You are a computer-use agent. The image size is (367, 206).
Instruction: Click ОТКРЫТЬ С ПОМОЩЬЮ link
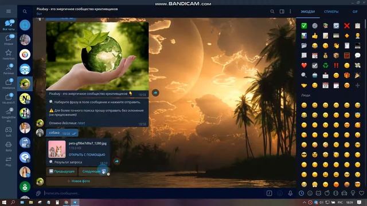87,154
